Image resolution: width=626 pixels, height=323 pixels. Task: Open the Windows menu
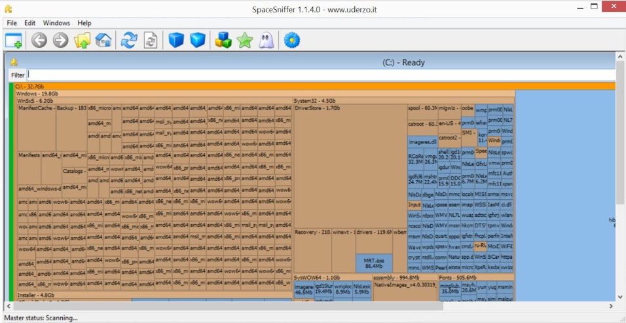(x=56, y=23)
